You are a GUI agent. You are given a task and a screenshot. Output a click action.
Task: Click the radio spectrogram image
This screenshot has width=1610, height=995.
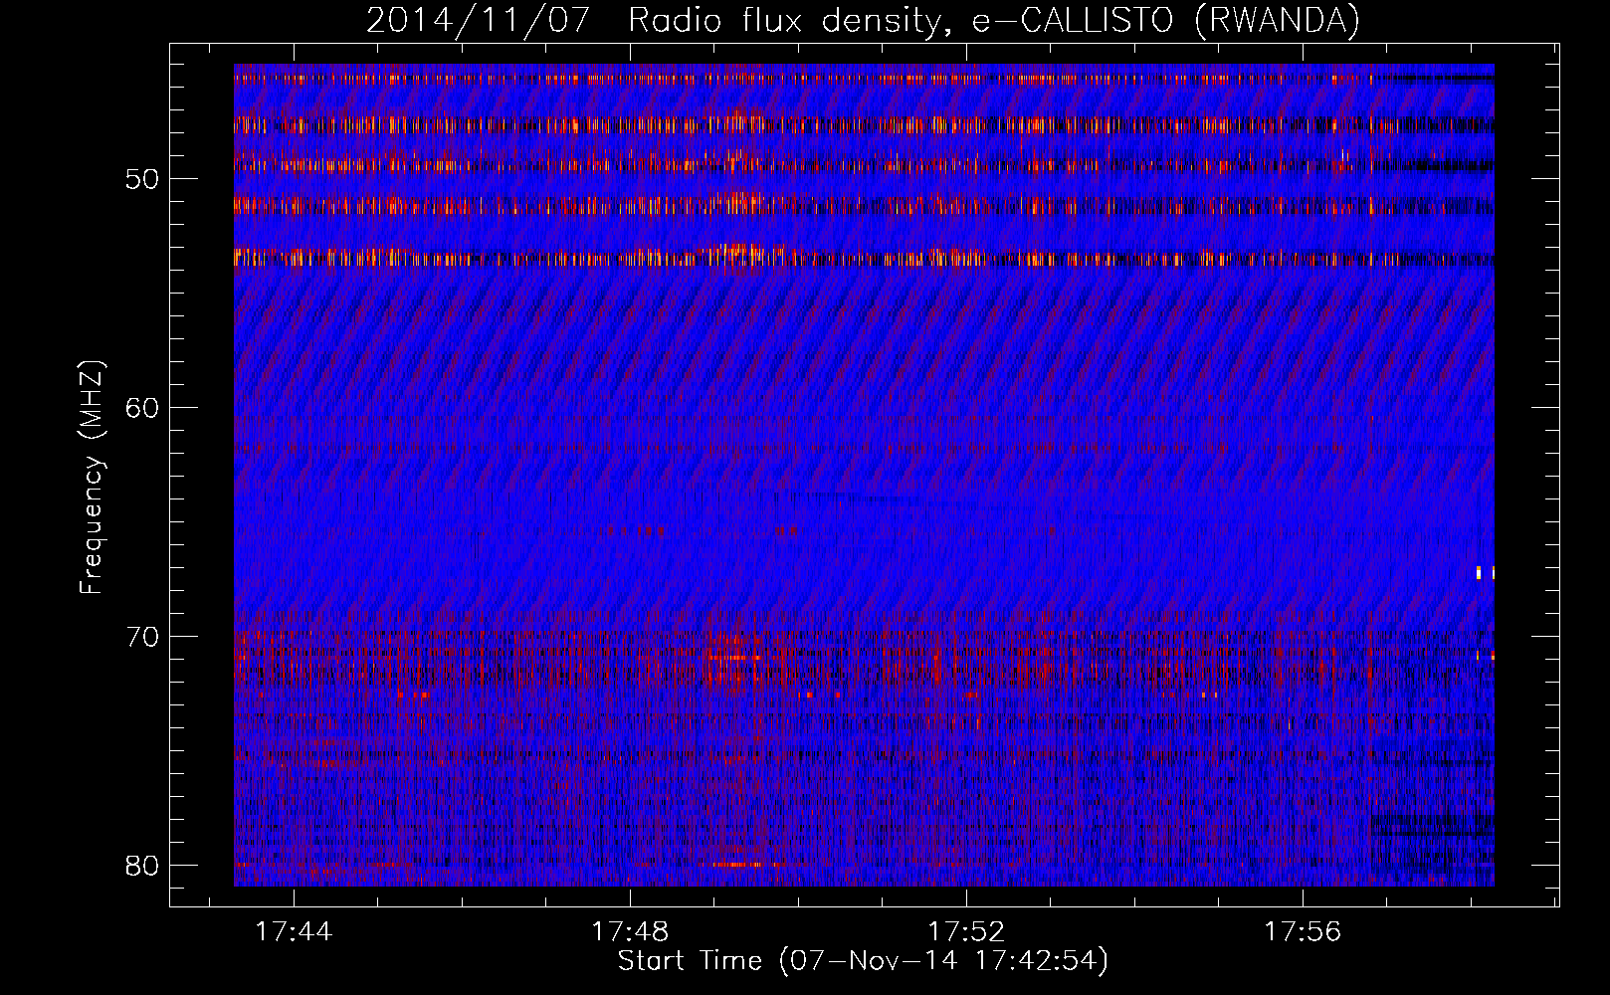click(864, 475)
